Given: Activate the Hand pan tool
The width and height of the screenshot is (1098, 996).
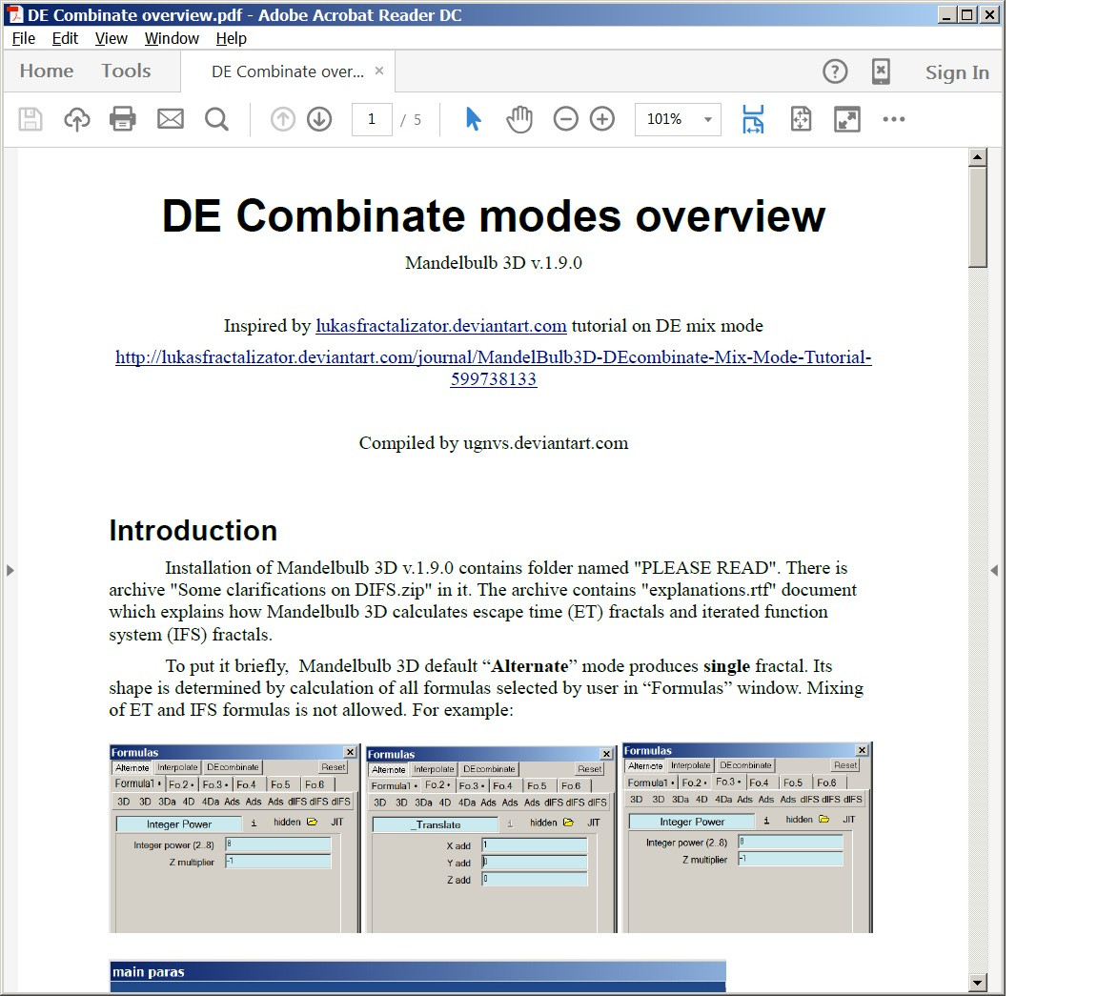Looking at the screenshot, I should click(519, 119).
